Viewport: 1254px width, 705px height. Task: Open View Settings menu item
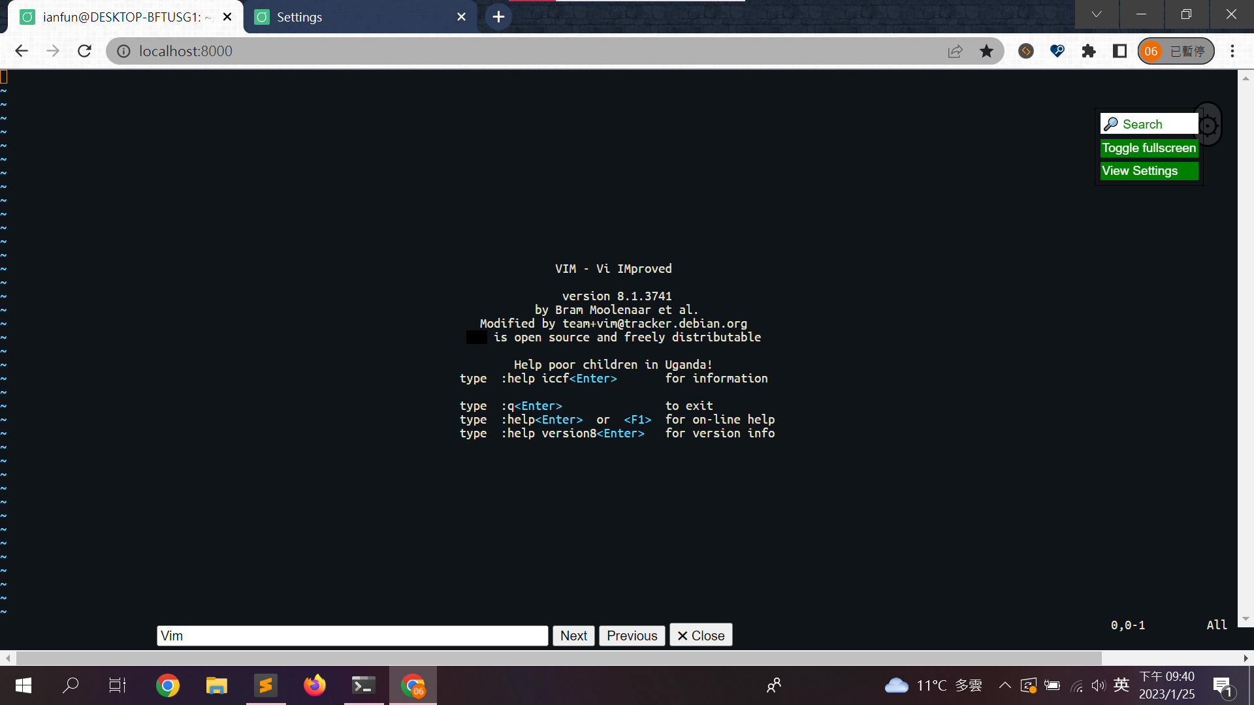1149,171
